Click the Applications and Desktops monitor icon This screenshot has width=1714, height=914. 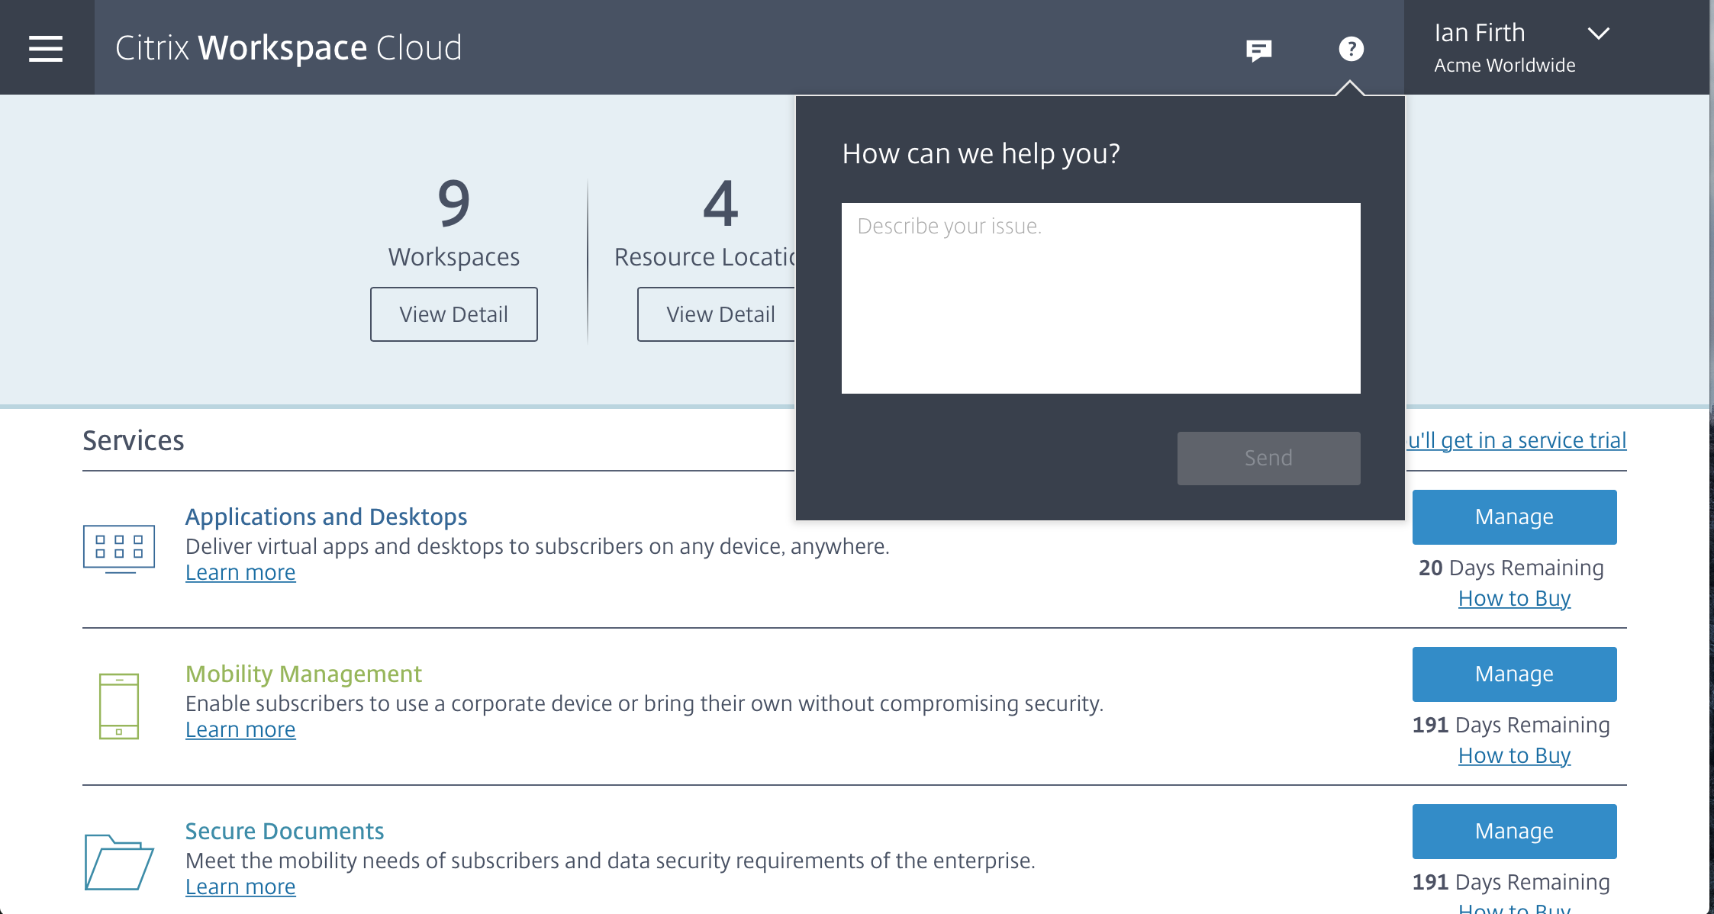(119, 549)
